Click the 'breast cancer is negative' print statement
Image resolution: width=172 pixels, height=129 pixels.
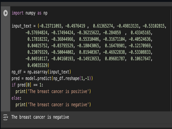pyautogui.click(x=53, y=105)
